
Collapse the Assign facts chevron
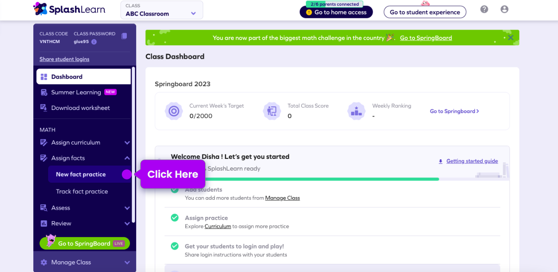(x=127, y=158)
